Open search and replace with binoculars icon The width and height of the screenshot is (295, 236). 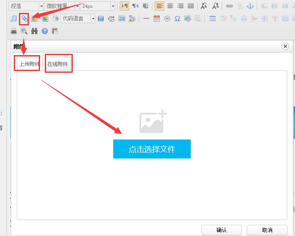34,31
